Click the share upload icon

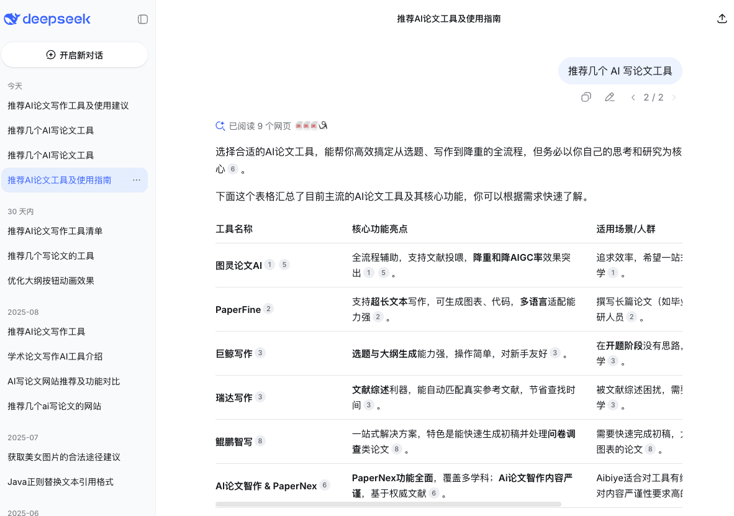[722, 19]
